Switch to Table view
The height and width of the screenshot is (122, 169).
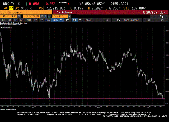87,20
